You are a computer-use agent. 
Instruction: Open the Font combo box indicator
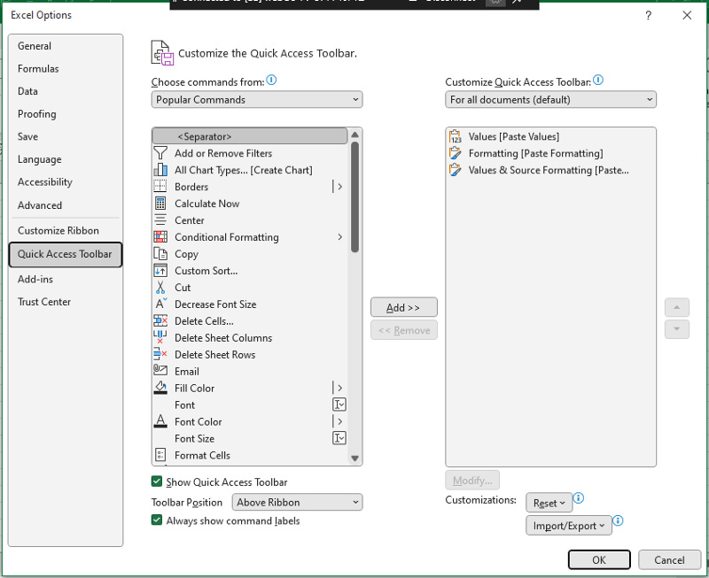point(339,405)
